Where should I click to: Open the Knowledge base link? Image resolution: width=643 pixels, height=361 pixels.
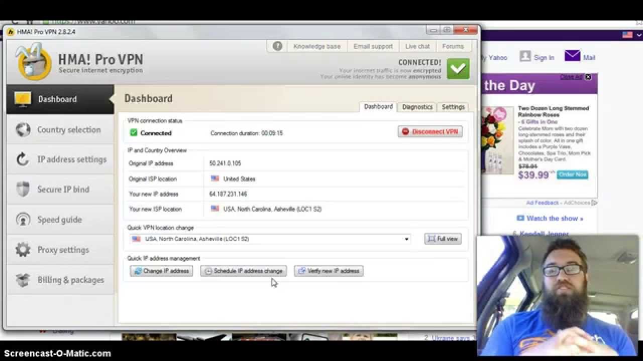317,46
